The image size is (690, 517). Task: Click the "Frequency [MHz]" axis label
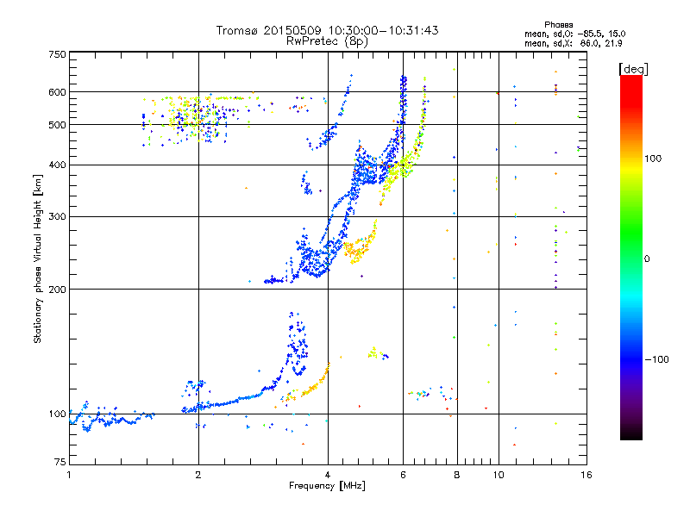[327, 486]
